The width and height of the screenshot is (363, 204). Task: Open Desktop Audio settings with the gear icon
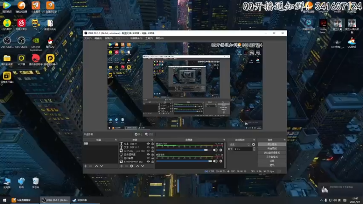coord(221,161)
